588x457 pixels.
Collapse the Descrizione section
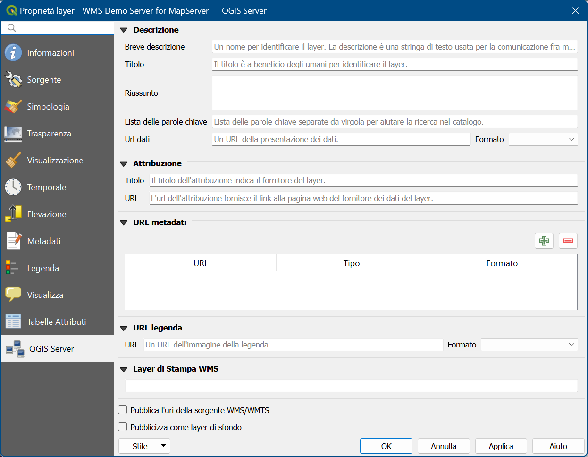click(x=124, y=30)
